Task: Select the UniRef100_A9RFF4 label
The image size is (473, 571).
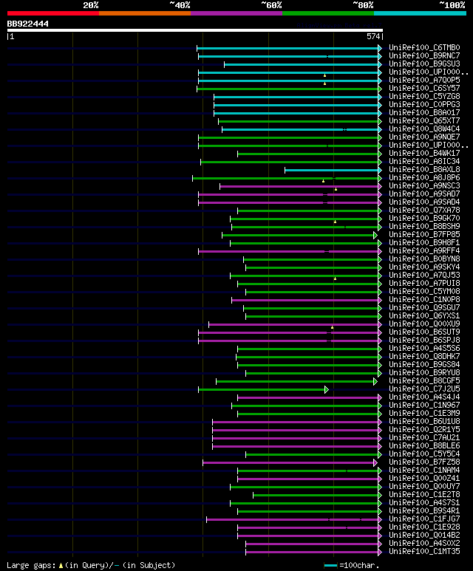Action: pyautogui.click(x=424, y=251)
